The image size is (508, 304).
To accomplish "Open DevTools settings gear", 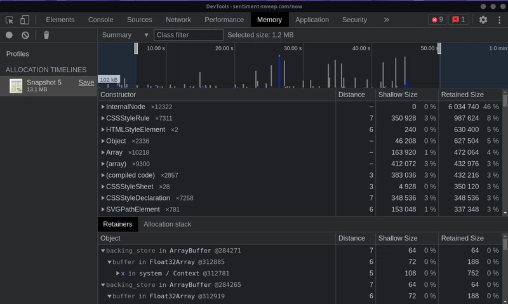I will 483,20.
